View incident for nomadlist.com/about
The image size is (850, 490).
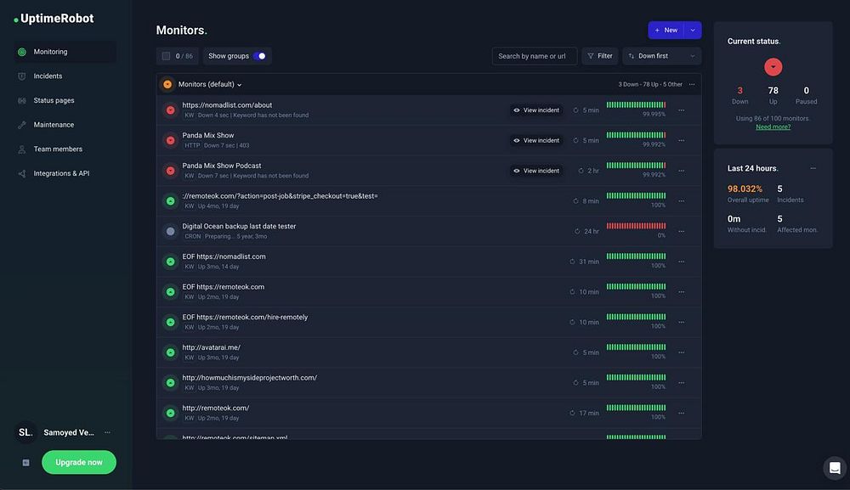coord(536,110)
